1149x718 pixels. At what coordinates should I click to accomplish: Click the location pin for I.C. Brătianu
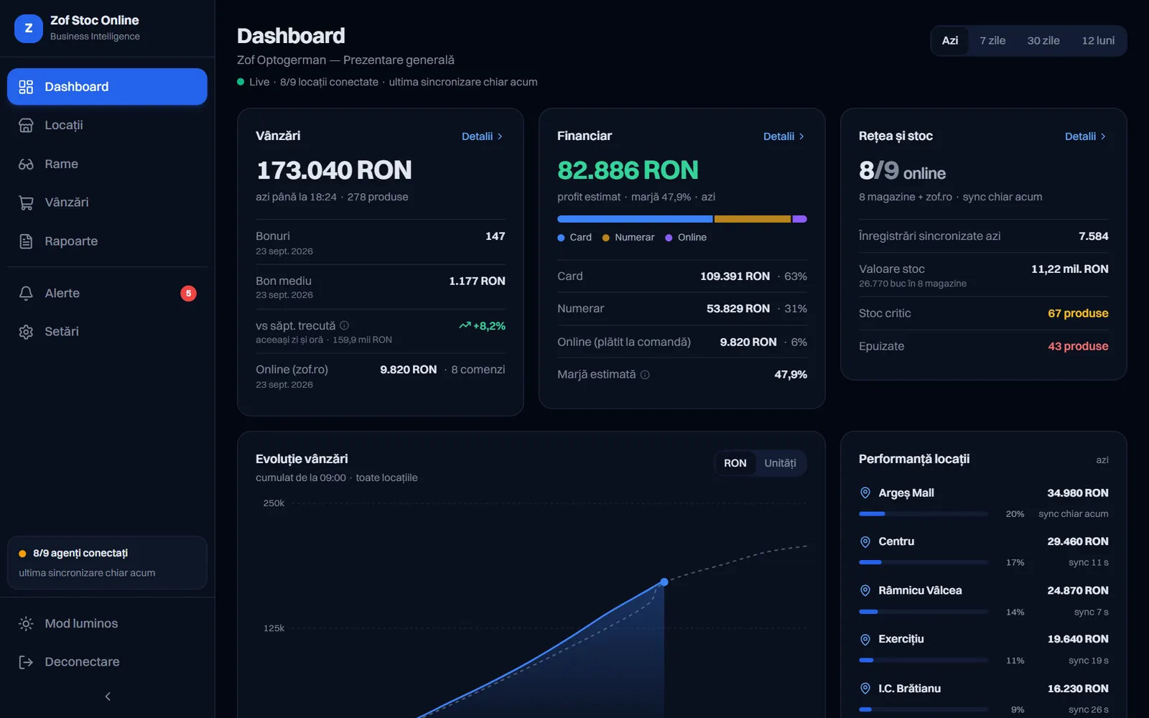tap(865, 688)
